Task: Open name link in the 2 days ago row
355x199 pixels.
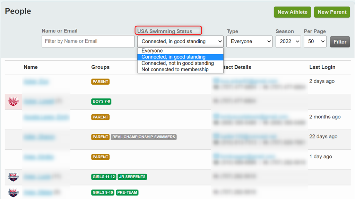Action: point(36,82)
